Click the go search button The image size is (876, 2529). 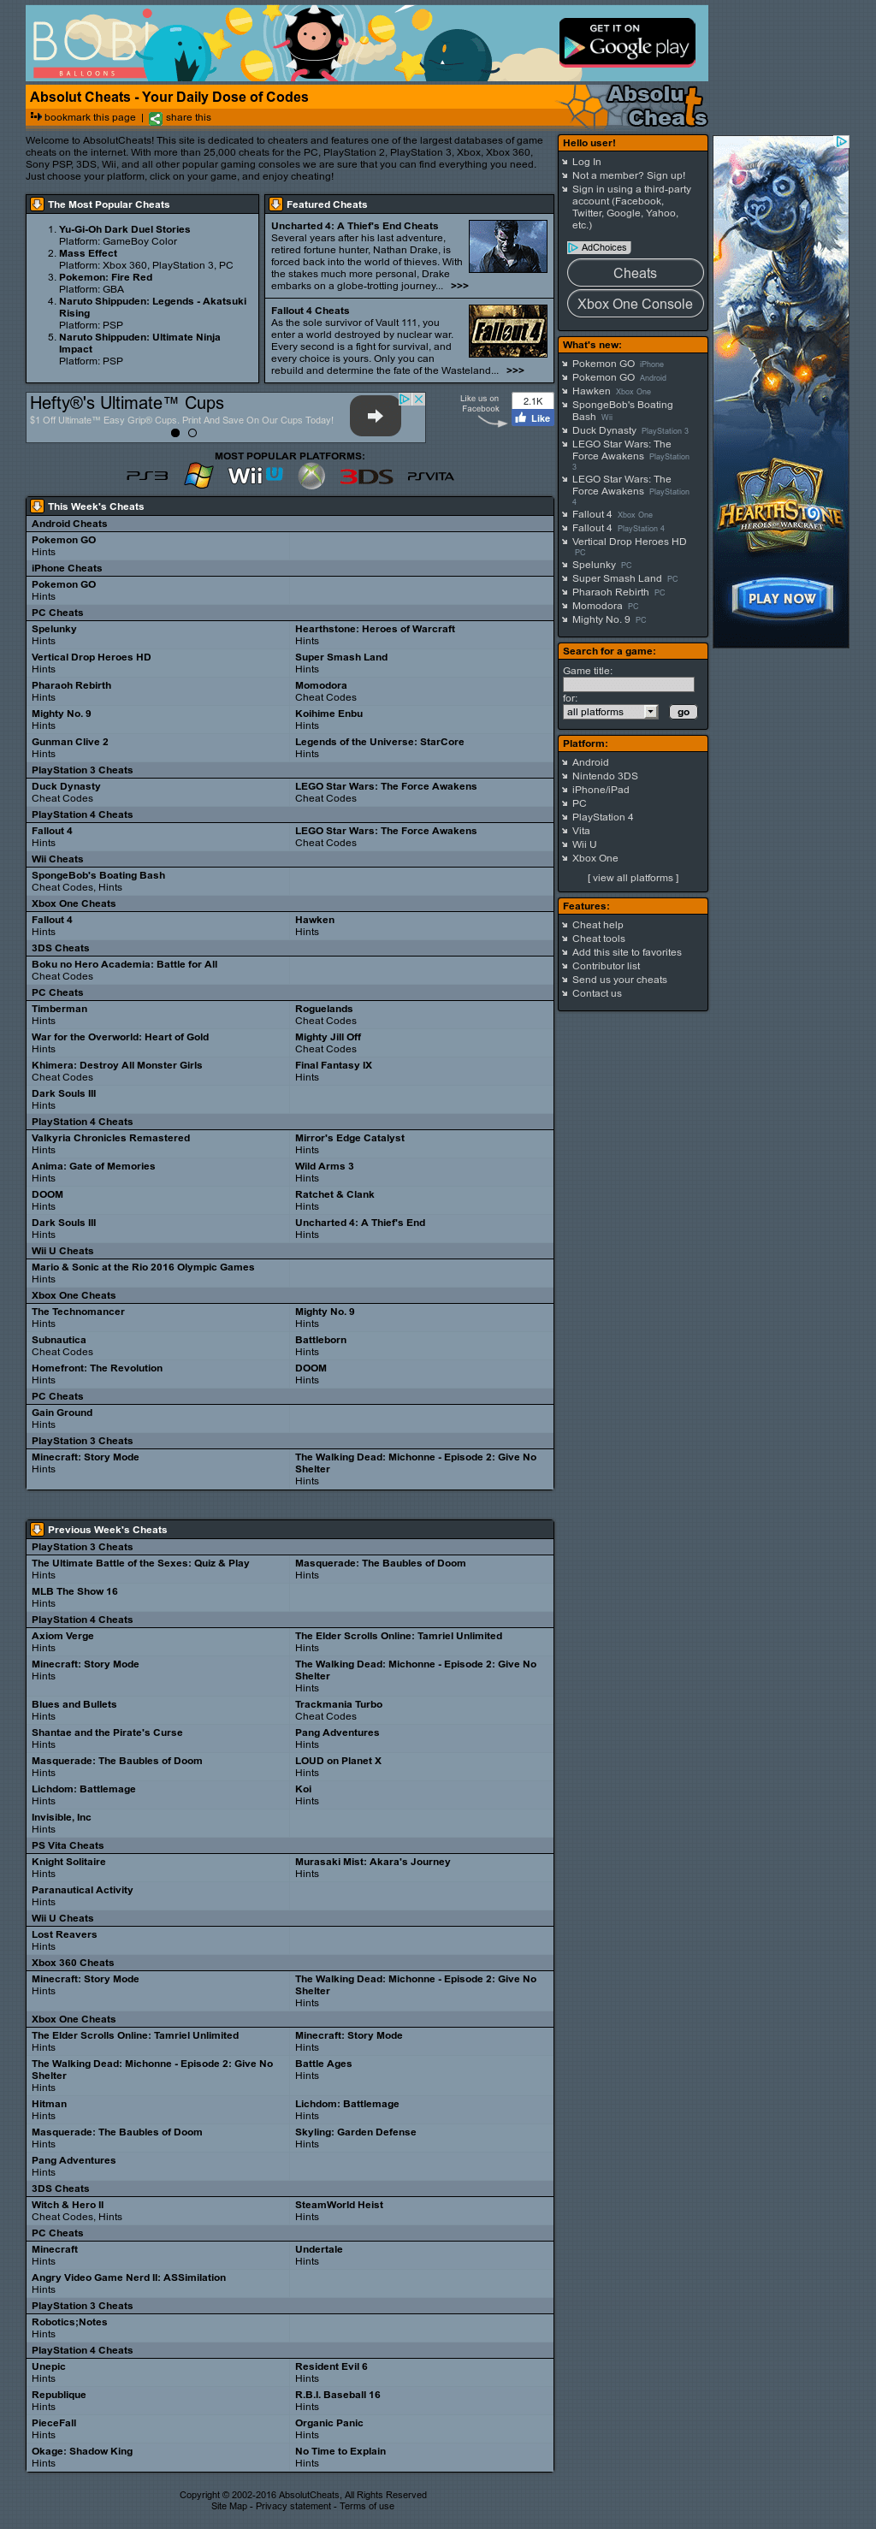(x=683, y=712)
